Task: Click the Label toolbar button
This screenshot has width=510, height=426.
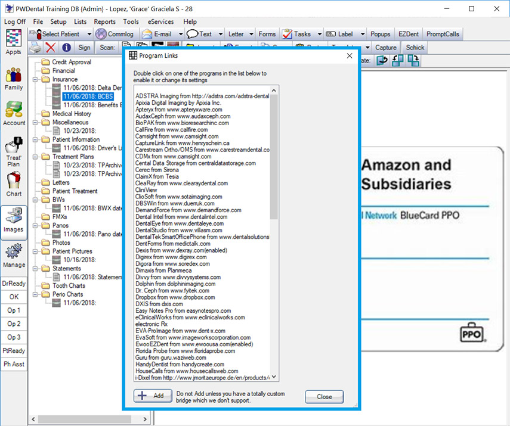Action: [x=340, y=34]
